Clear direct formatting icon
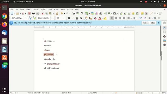This screenshot has width=167, height=94. 95,18
